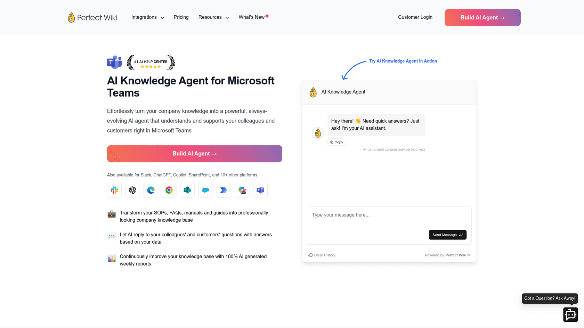Select the SharePoint integration icon

click(187, 190)
